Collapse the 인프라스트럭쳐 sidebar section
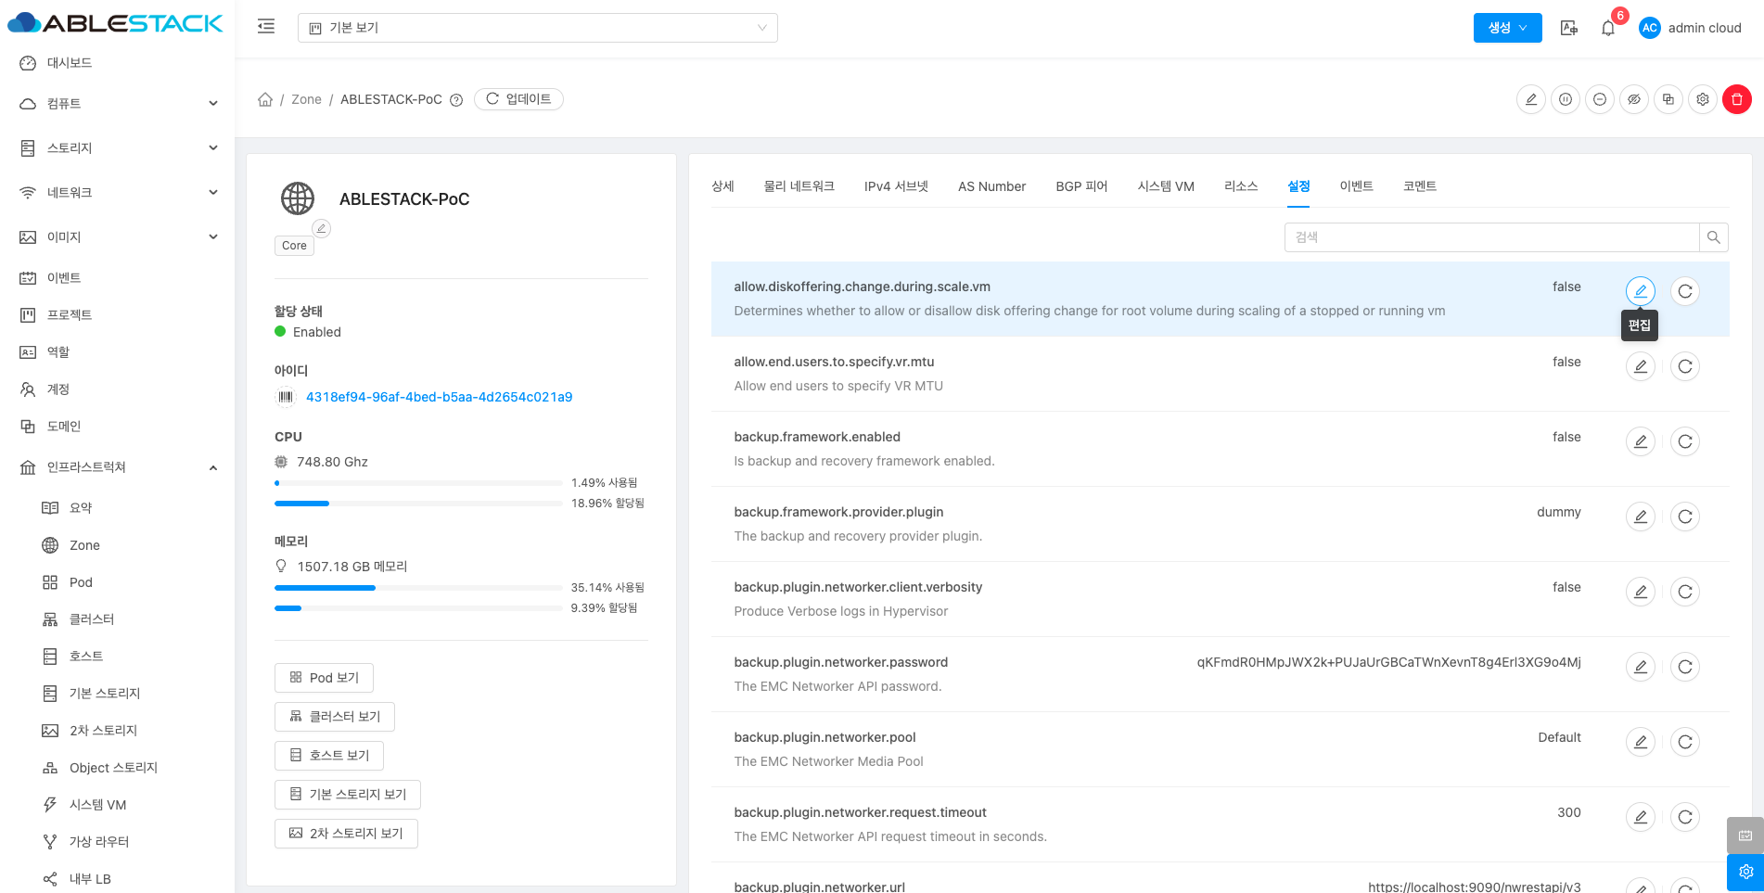The image size is (1764, 893). coord(119,467)
